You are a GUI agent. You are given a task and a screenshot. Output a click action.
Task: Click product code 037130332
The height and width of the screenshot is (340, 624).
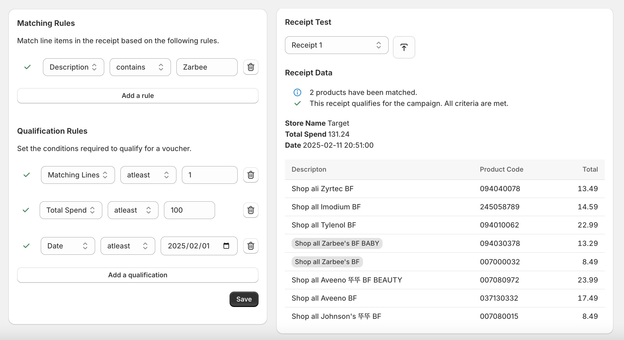(x=499, y=298)
